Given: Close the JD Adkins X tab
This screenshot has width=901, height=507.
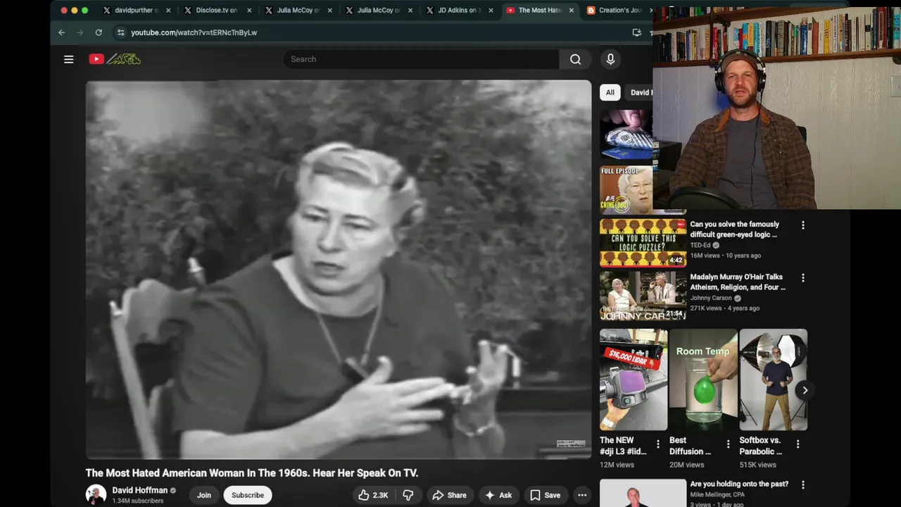Looking at the screenshot, I should coord(491,11).
